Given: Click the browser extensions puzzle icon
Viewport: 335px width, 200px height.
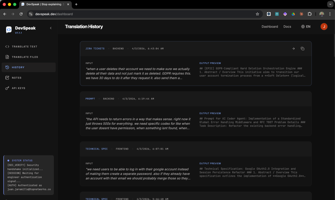Looking at the screenshot, I should click(309, 14).
